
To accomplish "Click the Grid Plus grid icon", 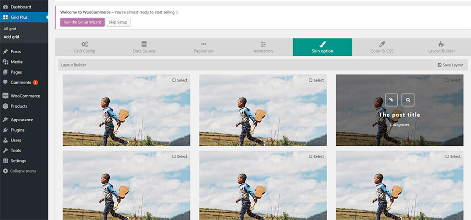I will tap(5, 17).
